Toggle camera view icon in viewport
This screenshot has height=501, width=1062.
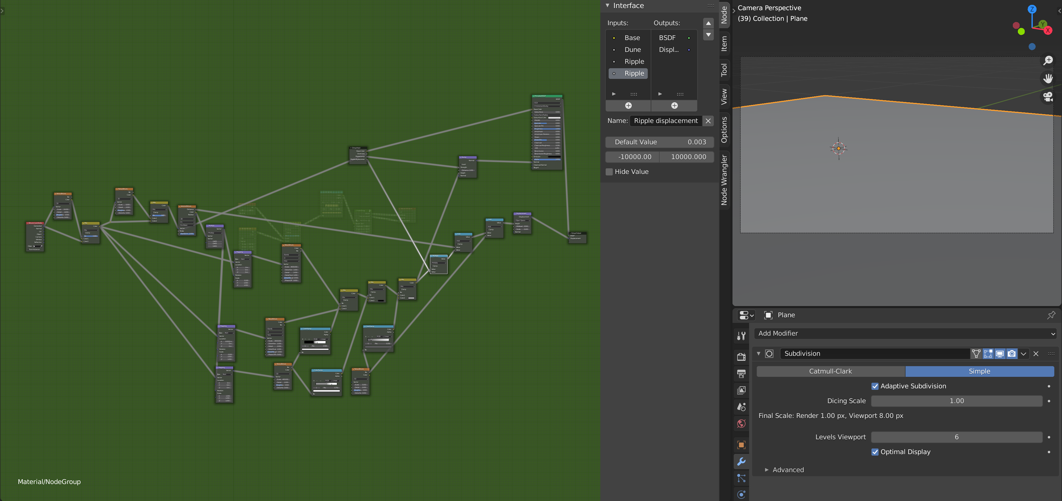1048,97
